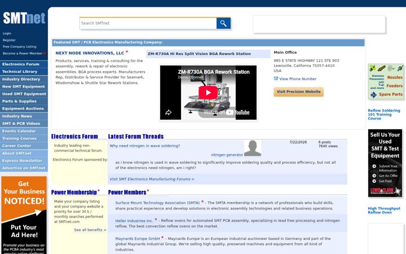406x254 pixels.
Task: Open Visit SMT Electronics Manufacturing Forums link
Action: pyautogui.click(x=152, y=179)
